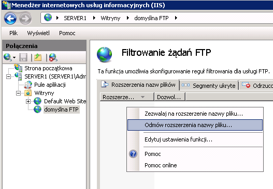This screenshot has width=273, height=189.
Task: Click the sort arrow on the Rozszerze... column
Action: point(143,97)
